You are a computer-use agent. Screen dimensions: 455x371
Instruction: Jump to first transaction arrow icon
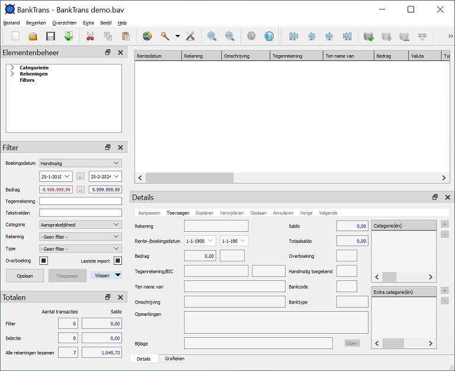click(x=293, y=36)
